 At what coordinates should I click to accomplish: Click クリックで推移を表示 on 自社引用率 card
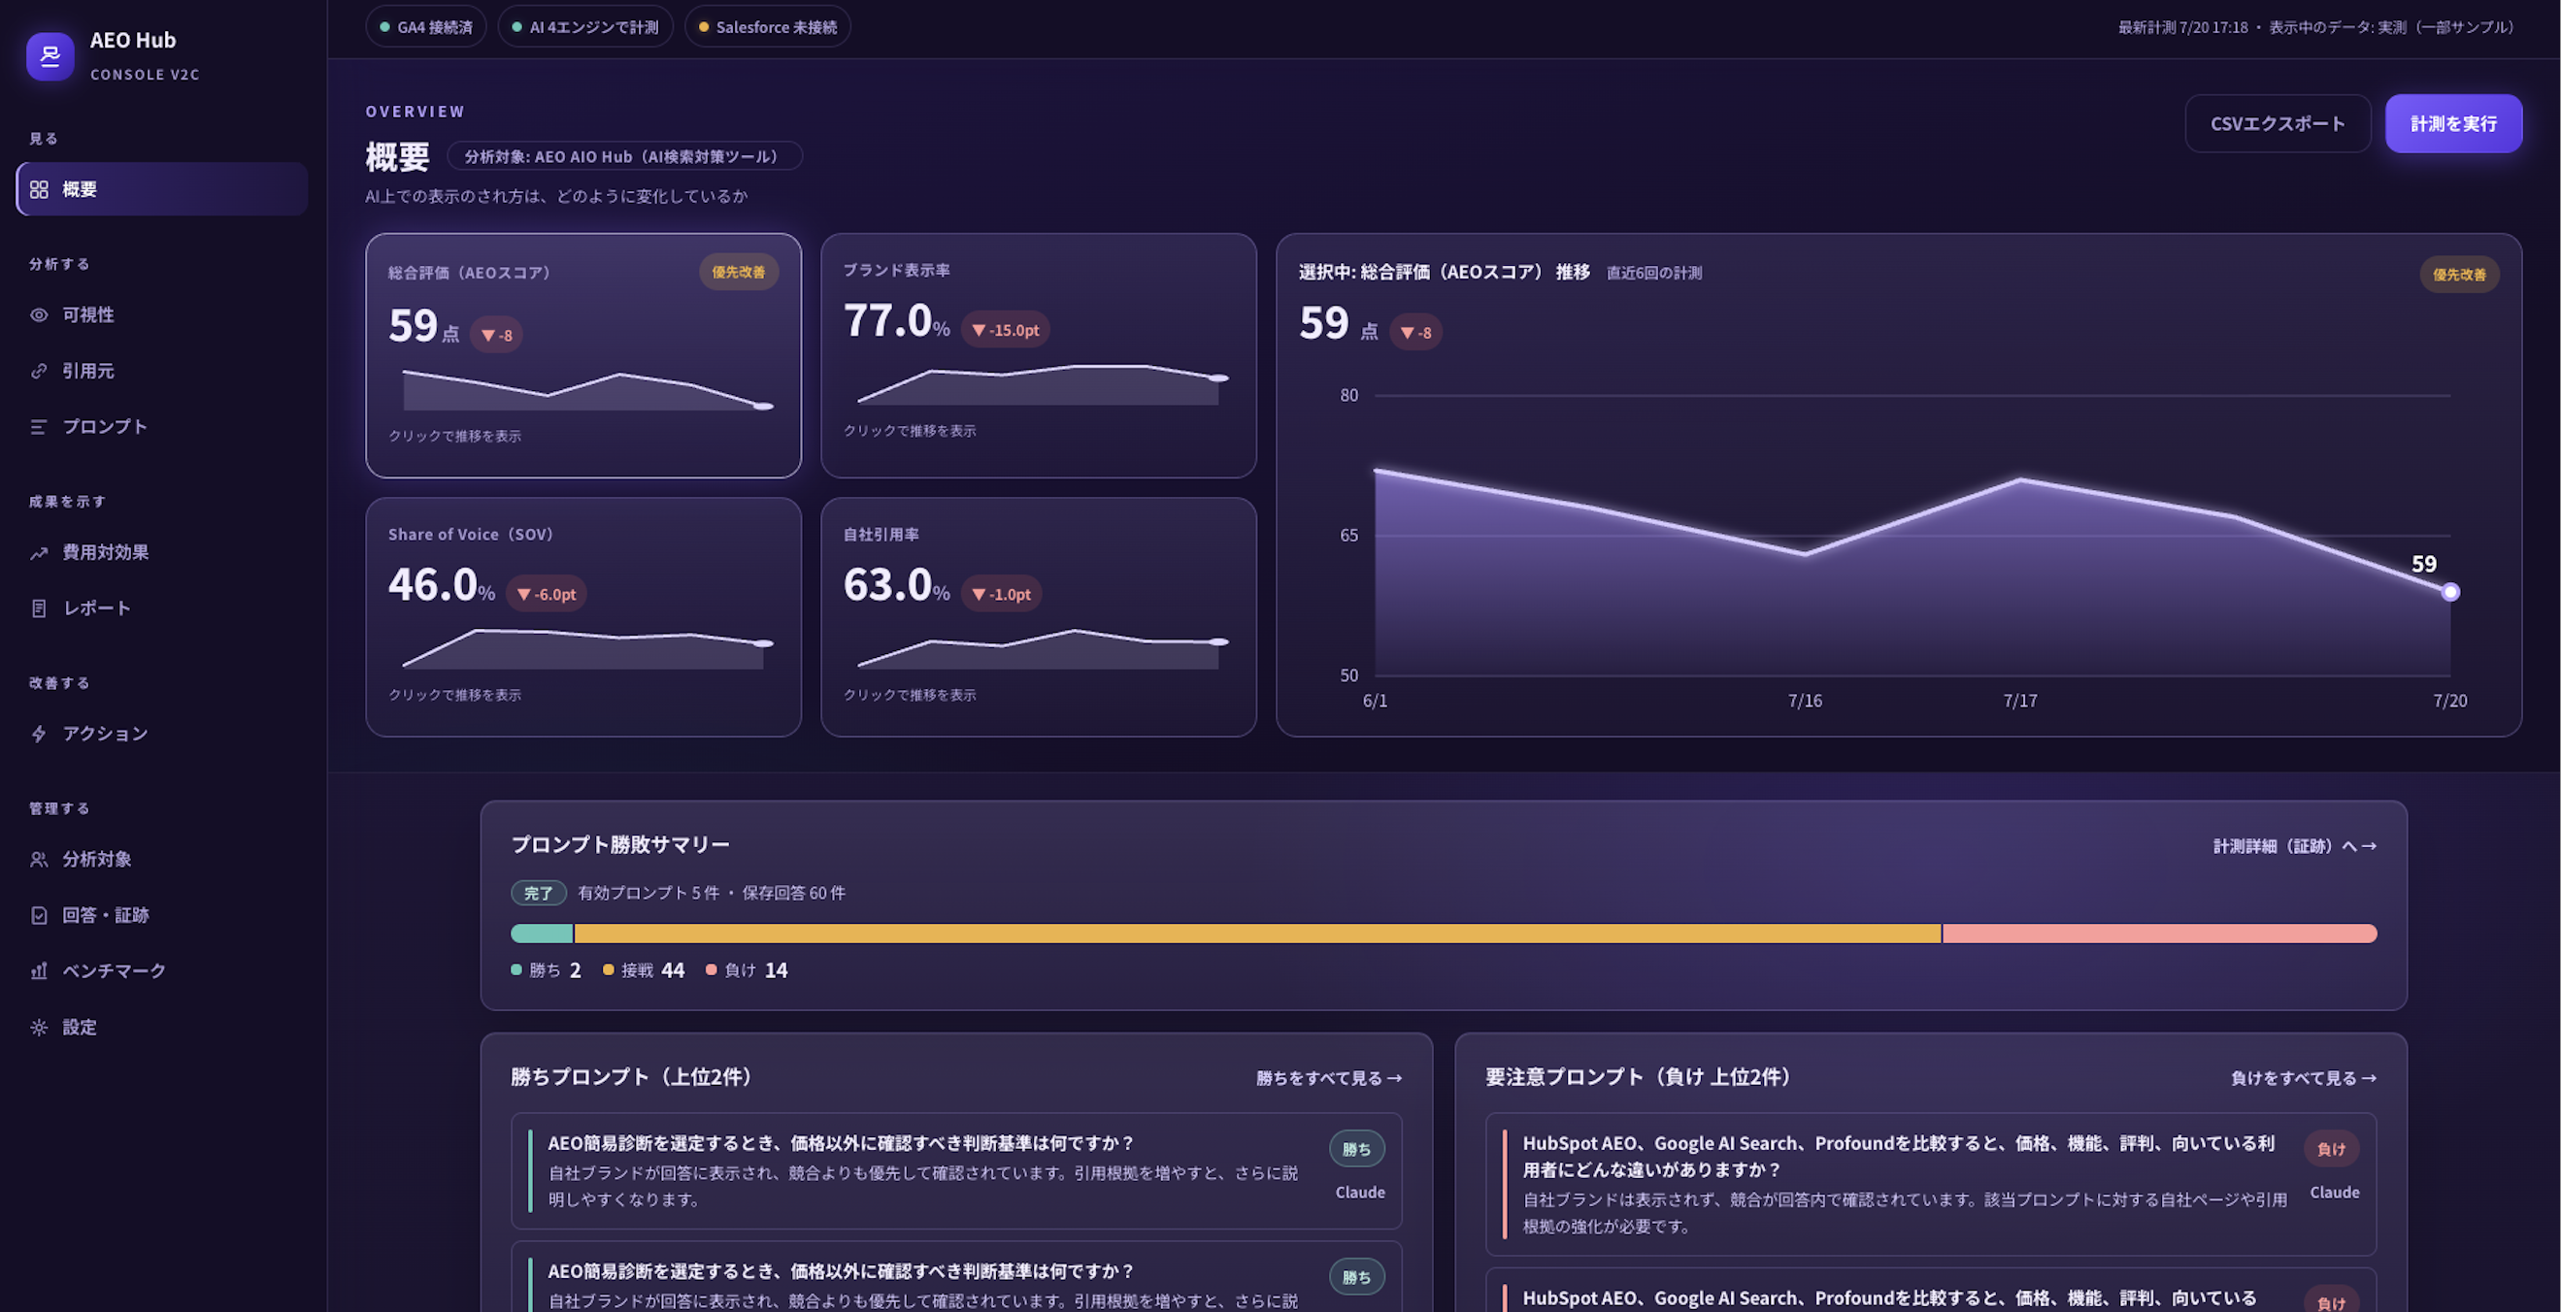[910, 695]
